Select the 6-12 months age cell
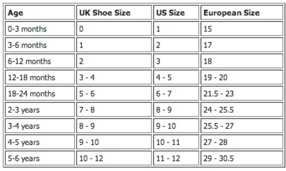This screenshot has height=171, width=286. (x=40, y=61)
